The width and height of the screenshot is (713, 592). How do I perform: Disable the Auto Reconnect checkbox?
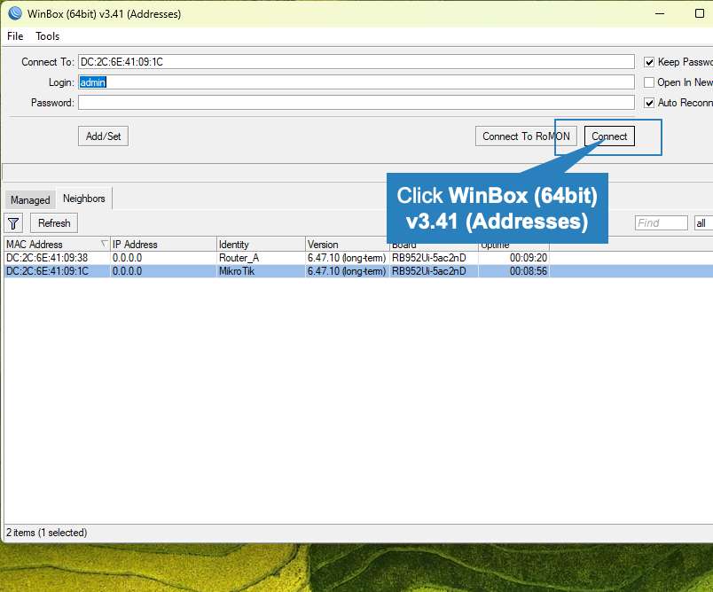click(649, 103)
